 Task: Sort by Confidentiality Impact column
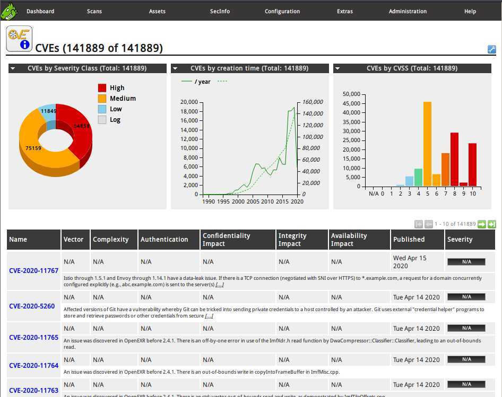227,240
